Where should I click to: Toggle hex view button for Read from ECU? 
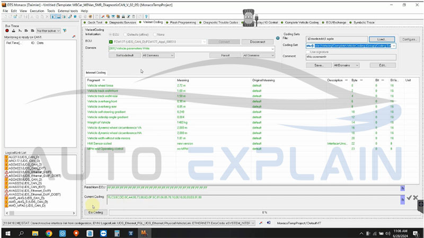[x=403, y=188]
